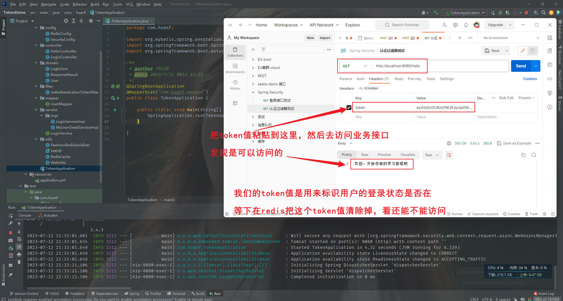Copy response body icon in Postman
The image size is (563, 301).
tap(523, 155)
